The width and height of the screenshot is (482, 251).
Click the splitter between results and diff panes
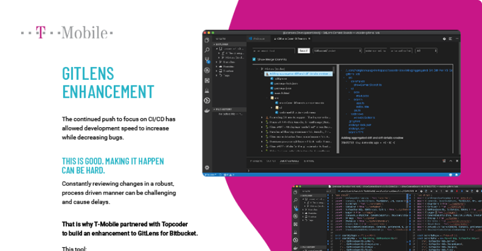pyautogui.click(x=338, y=109)
